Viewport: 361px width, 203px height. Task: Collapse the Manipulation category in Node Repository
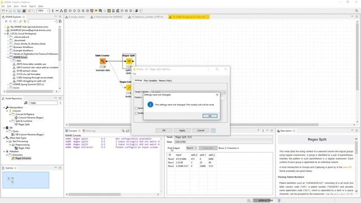click(4, 108)
